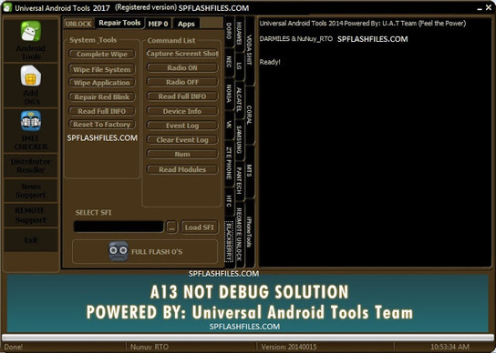Click Event Log command
Image resolution: width=496 pixels, height=353 pixels.
click(182, 126)
